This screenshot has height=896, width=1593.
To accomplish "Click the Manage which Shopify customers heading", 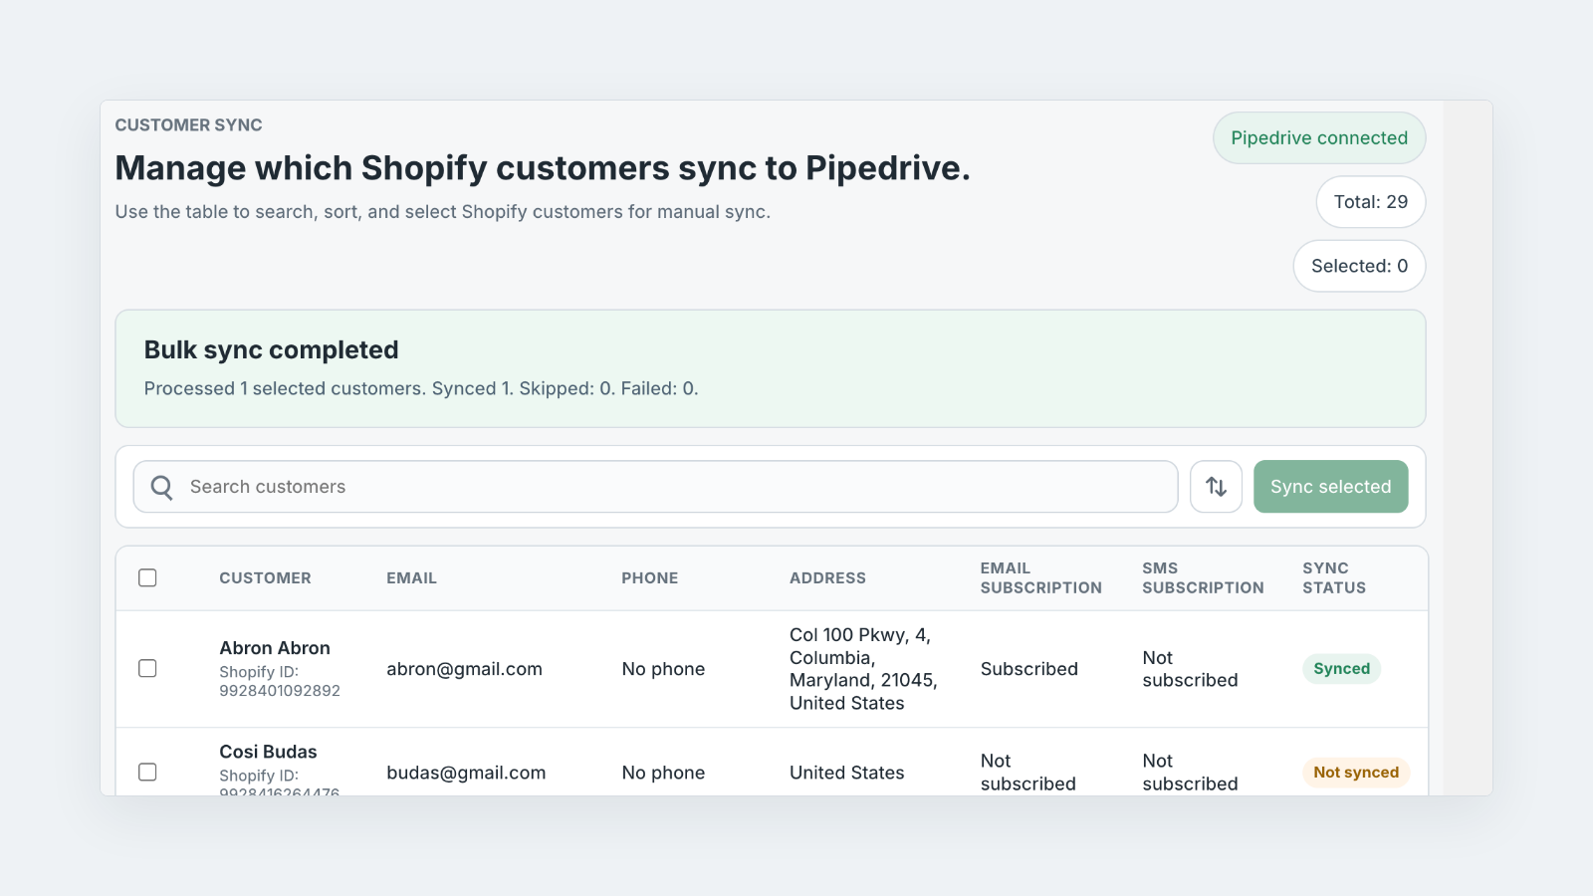I will click(x=543, y=168).
